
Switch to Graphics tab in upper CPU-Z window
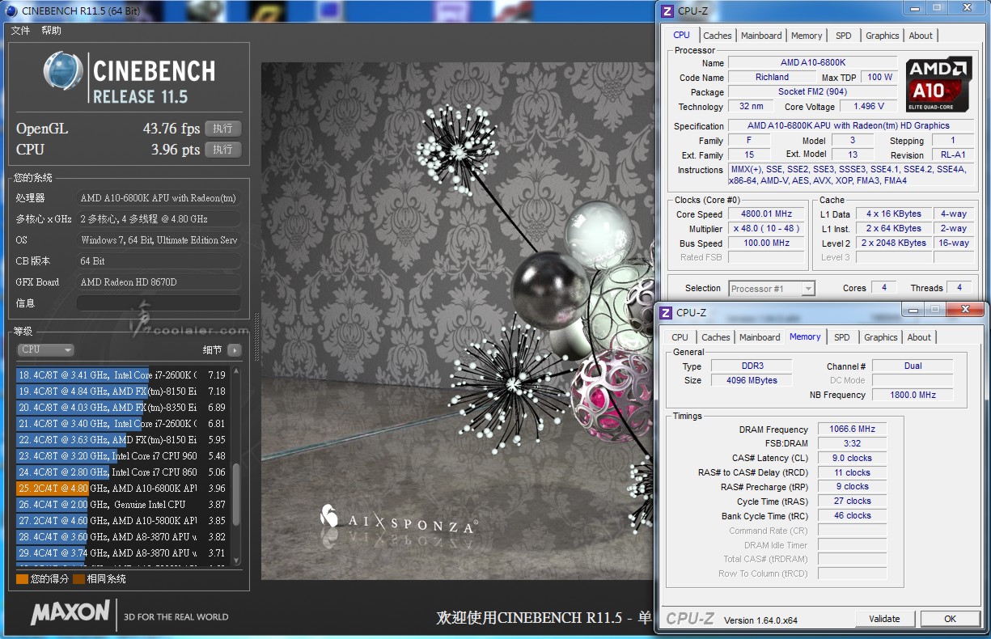882,36
